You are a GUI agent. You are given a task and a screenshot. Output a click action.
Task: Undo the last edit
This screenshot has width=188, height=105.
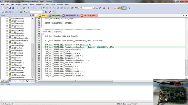(28, 8)
